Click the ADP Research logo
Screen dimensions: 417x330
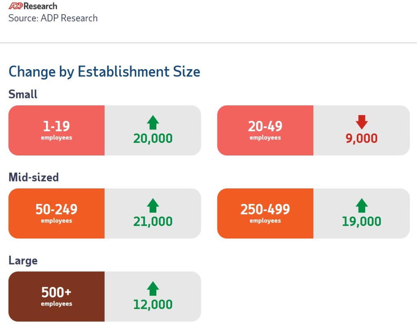[33, 6]
